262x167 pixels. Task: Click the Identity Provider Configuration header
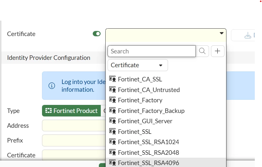click(49, 58)
